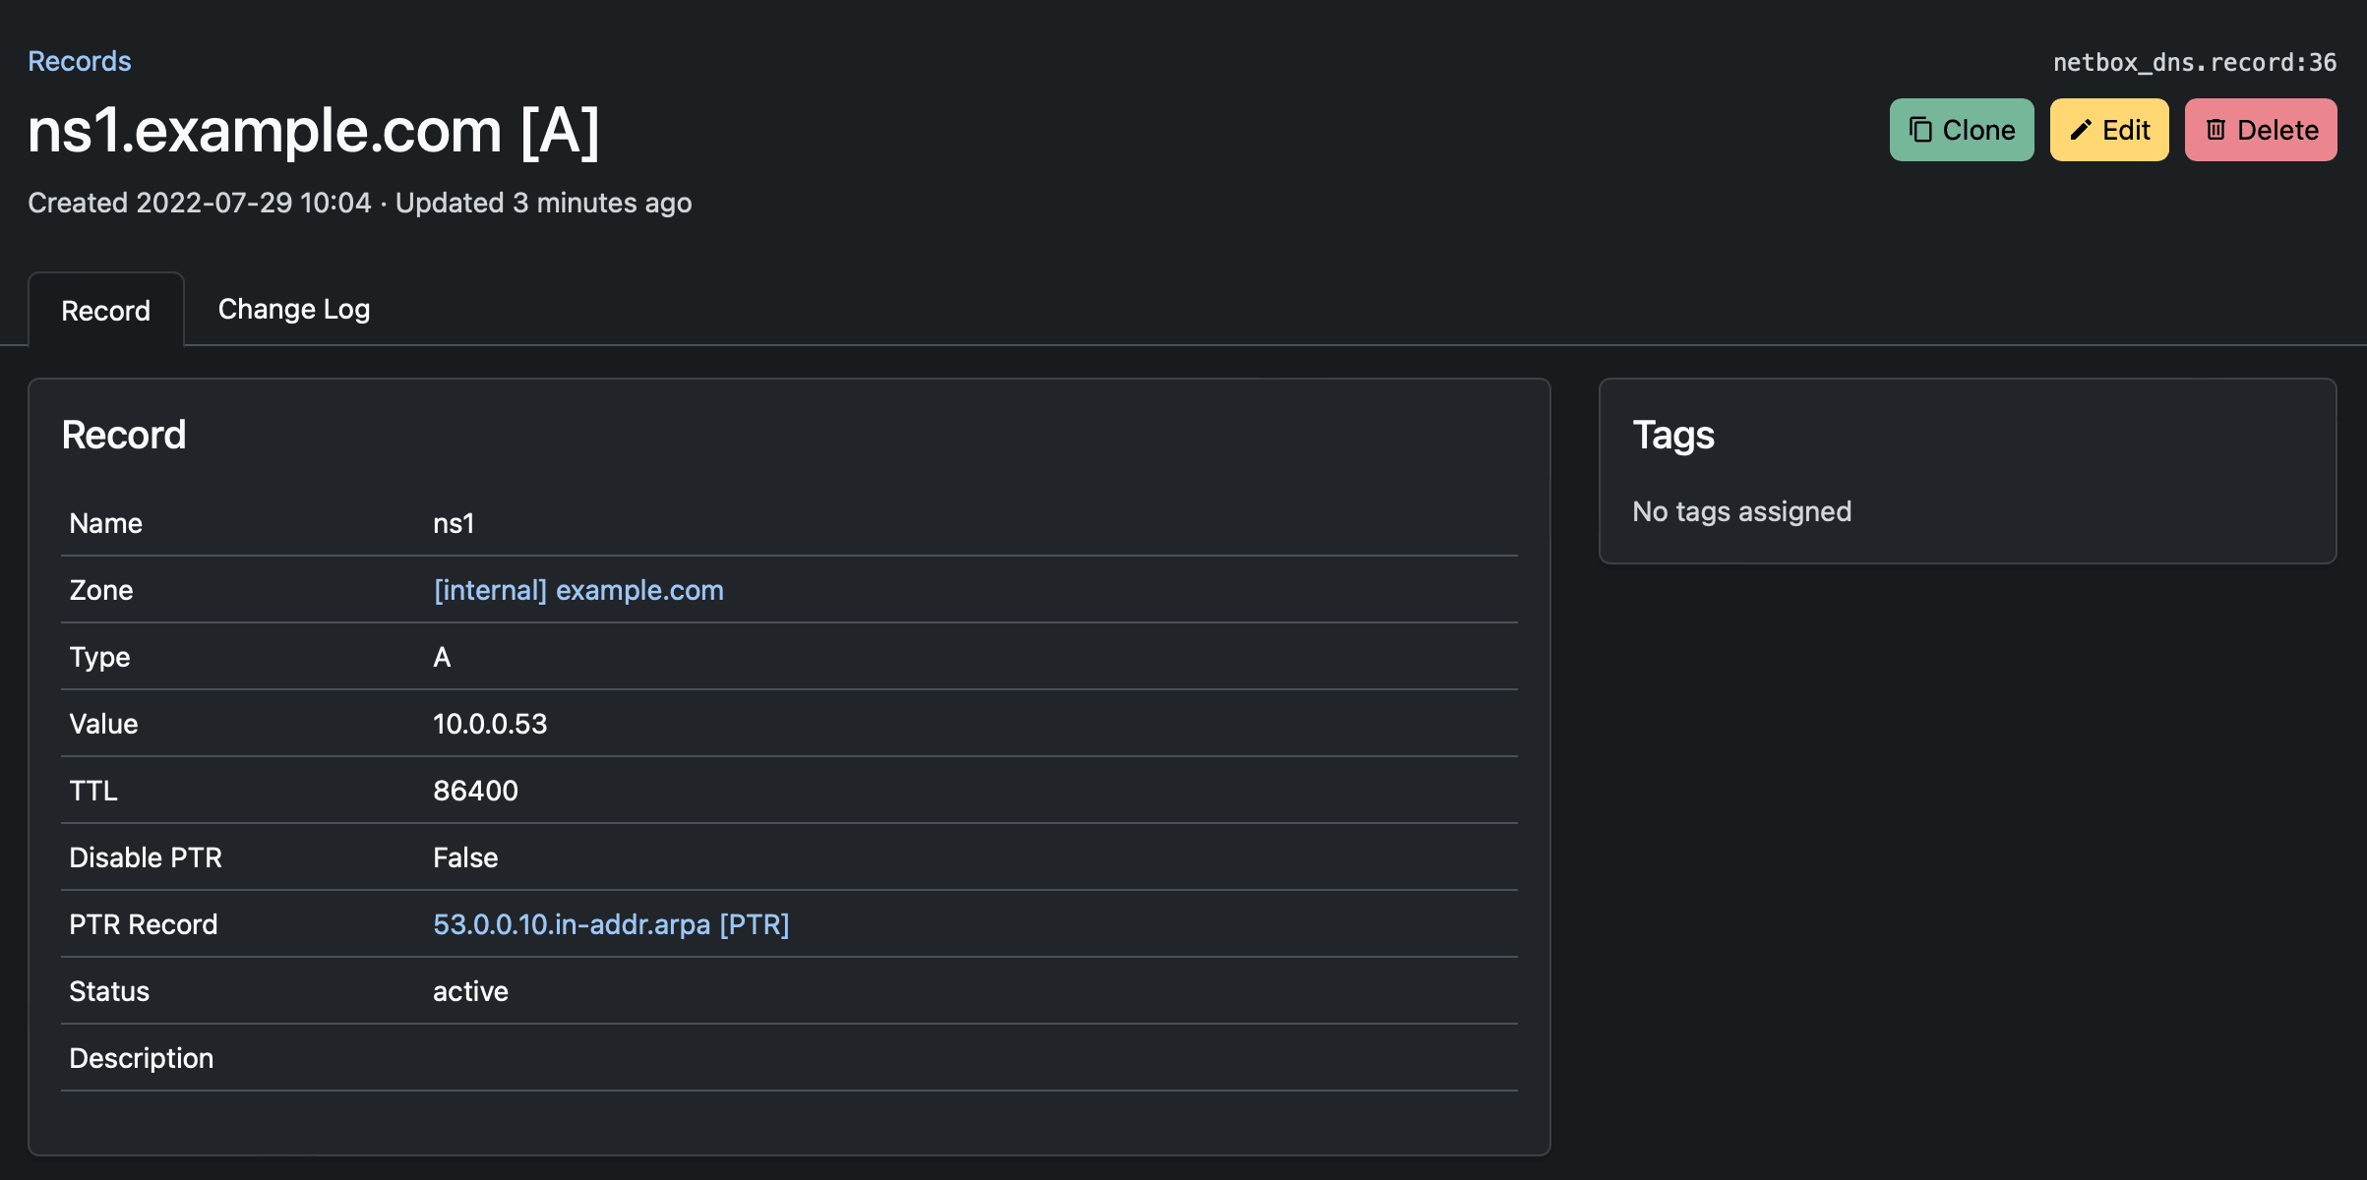The image size is (2367, 1180).
Task: Click the active status value
Action: tap(470, 991)
